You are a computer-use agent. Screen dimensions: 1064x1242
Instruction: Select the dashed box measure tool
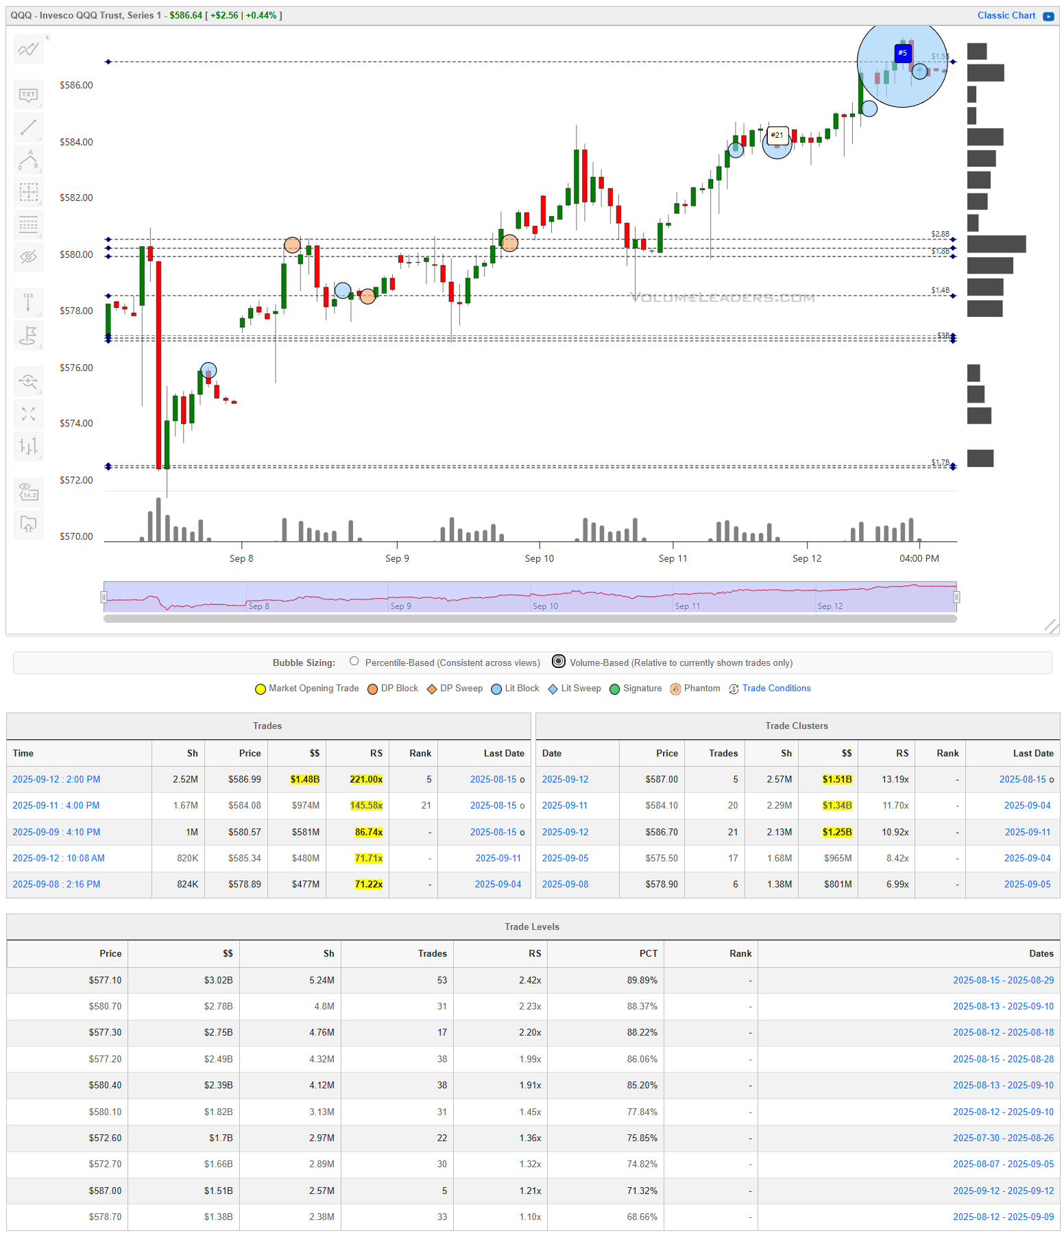click(x=28, y=191)
